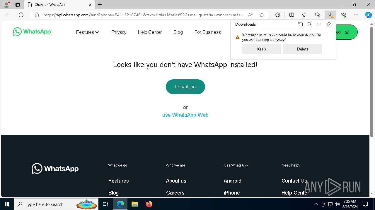Open a new tab with plus icon
The height and width of the screenshot is (210, 375).
[x=100, y=5]
